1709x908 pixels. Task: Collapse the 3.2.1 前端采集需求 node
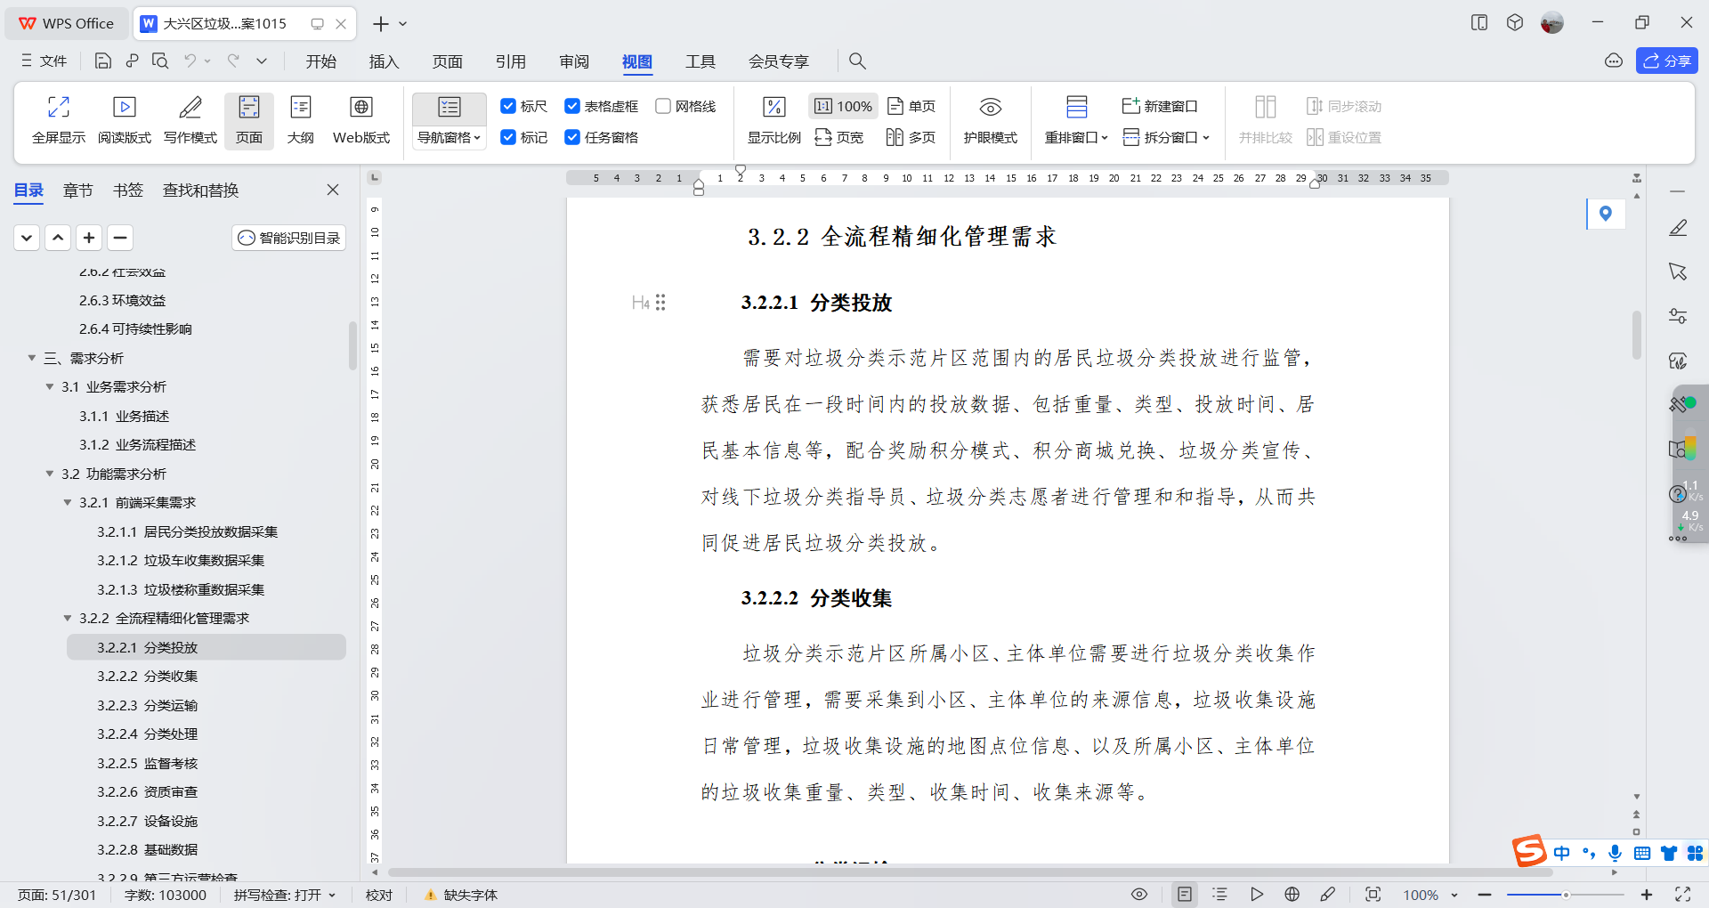(x=68, y=502)
